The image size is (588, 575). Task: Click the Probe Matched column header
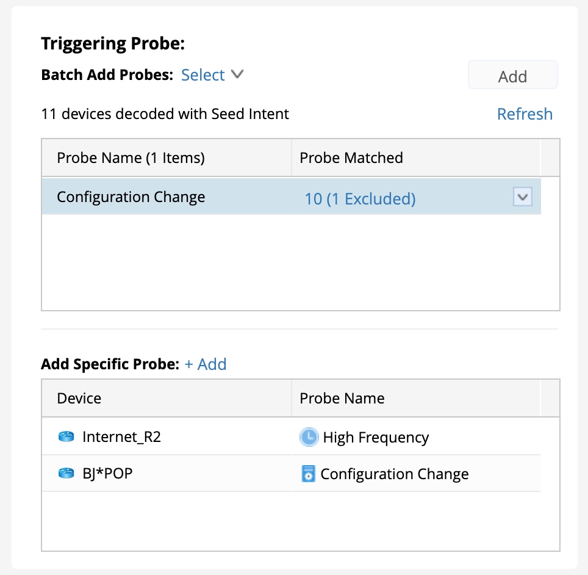[x=351, y=158]
